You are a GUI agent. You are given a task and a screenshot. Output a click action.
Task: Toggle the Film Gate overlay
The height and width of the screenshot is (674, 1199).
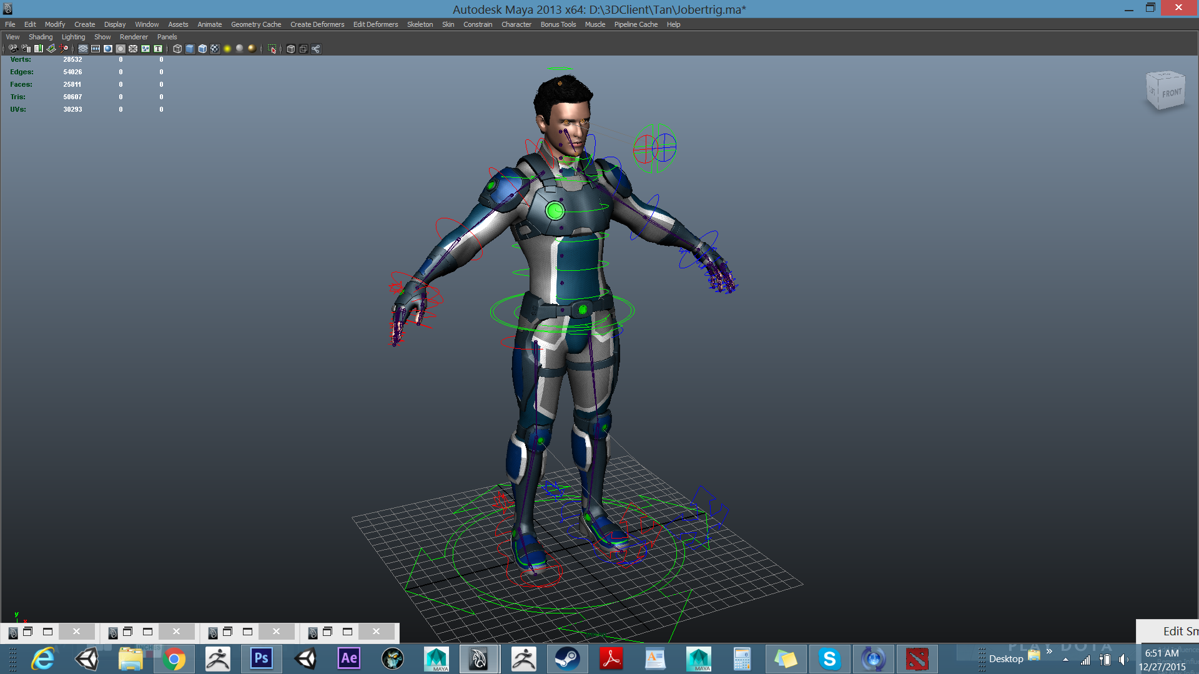pos(96,49)
